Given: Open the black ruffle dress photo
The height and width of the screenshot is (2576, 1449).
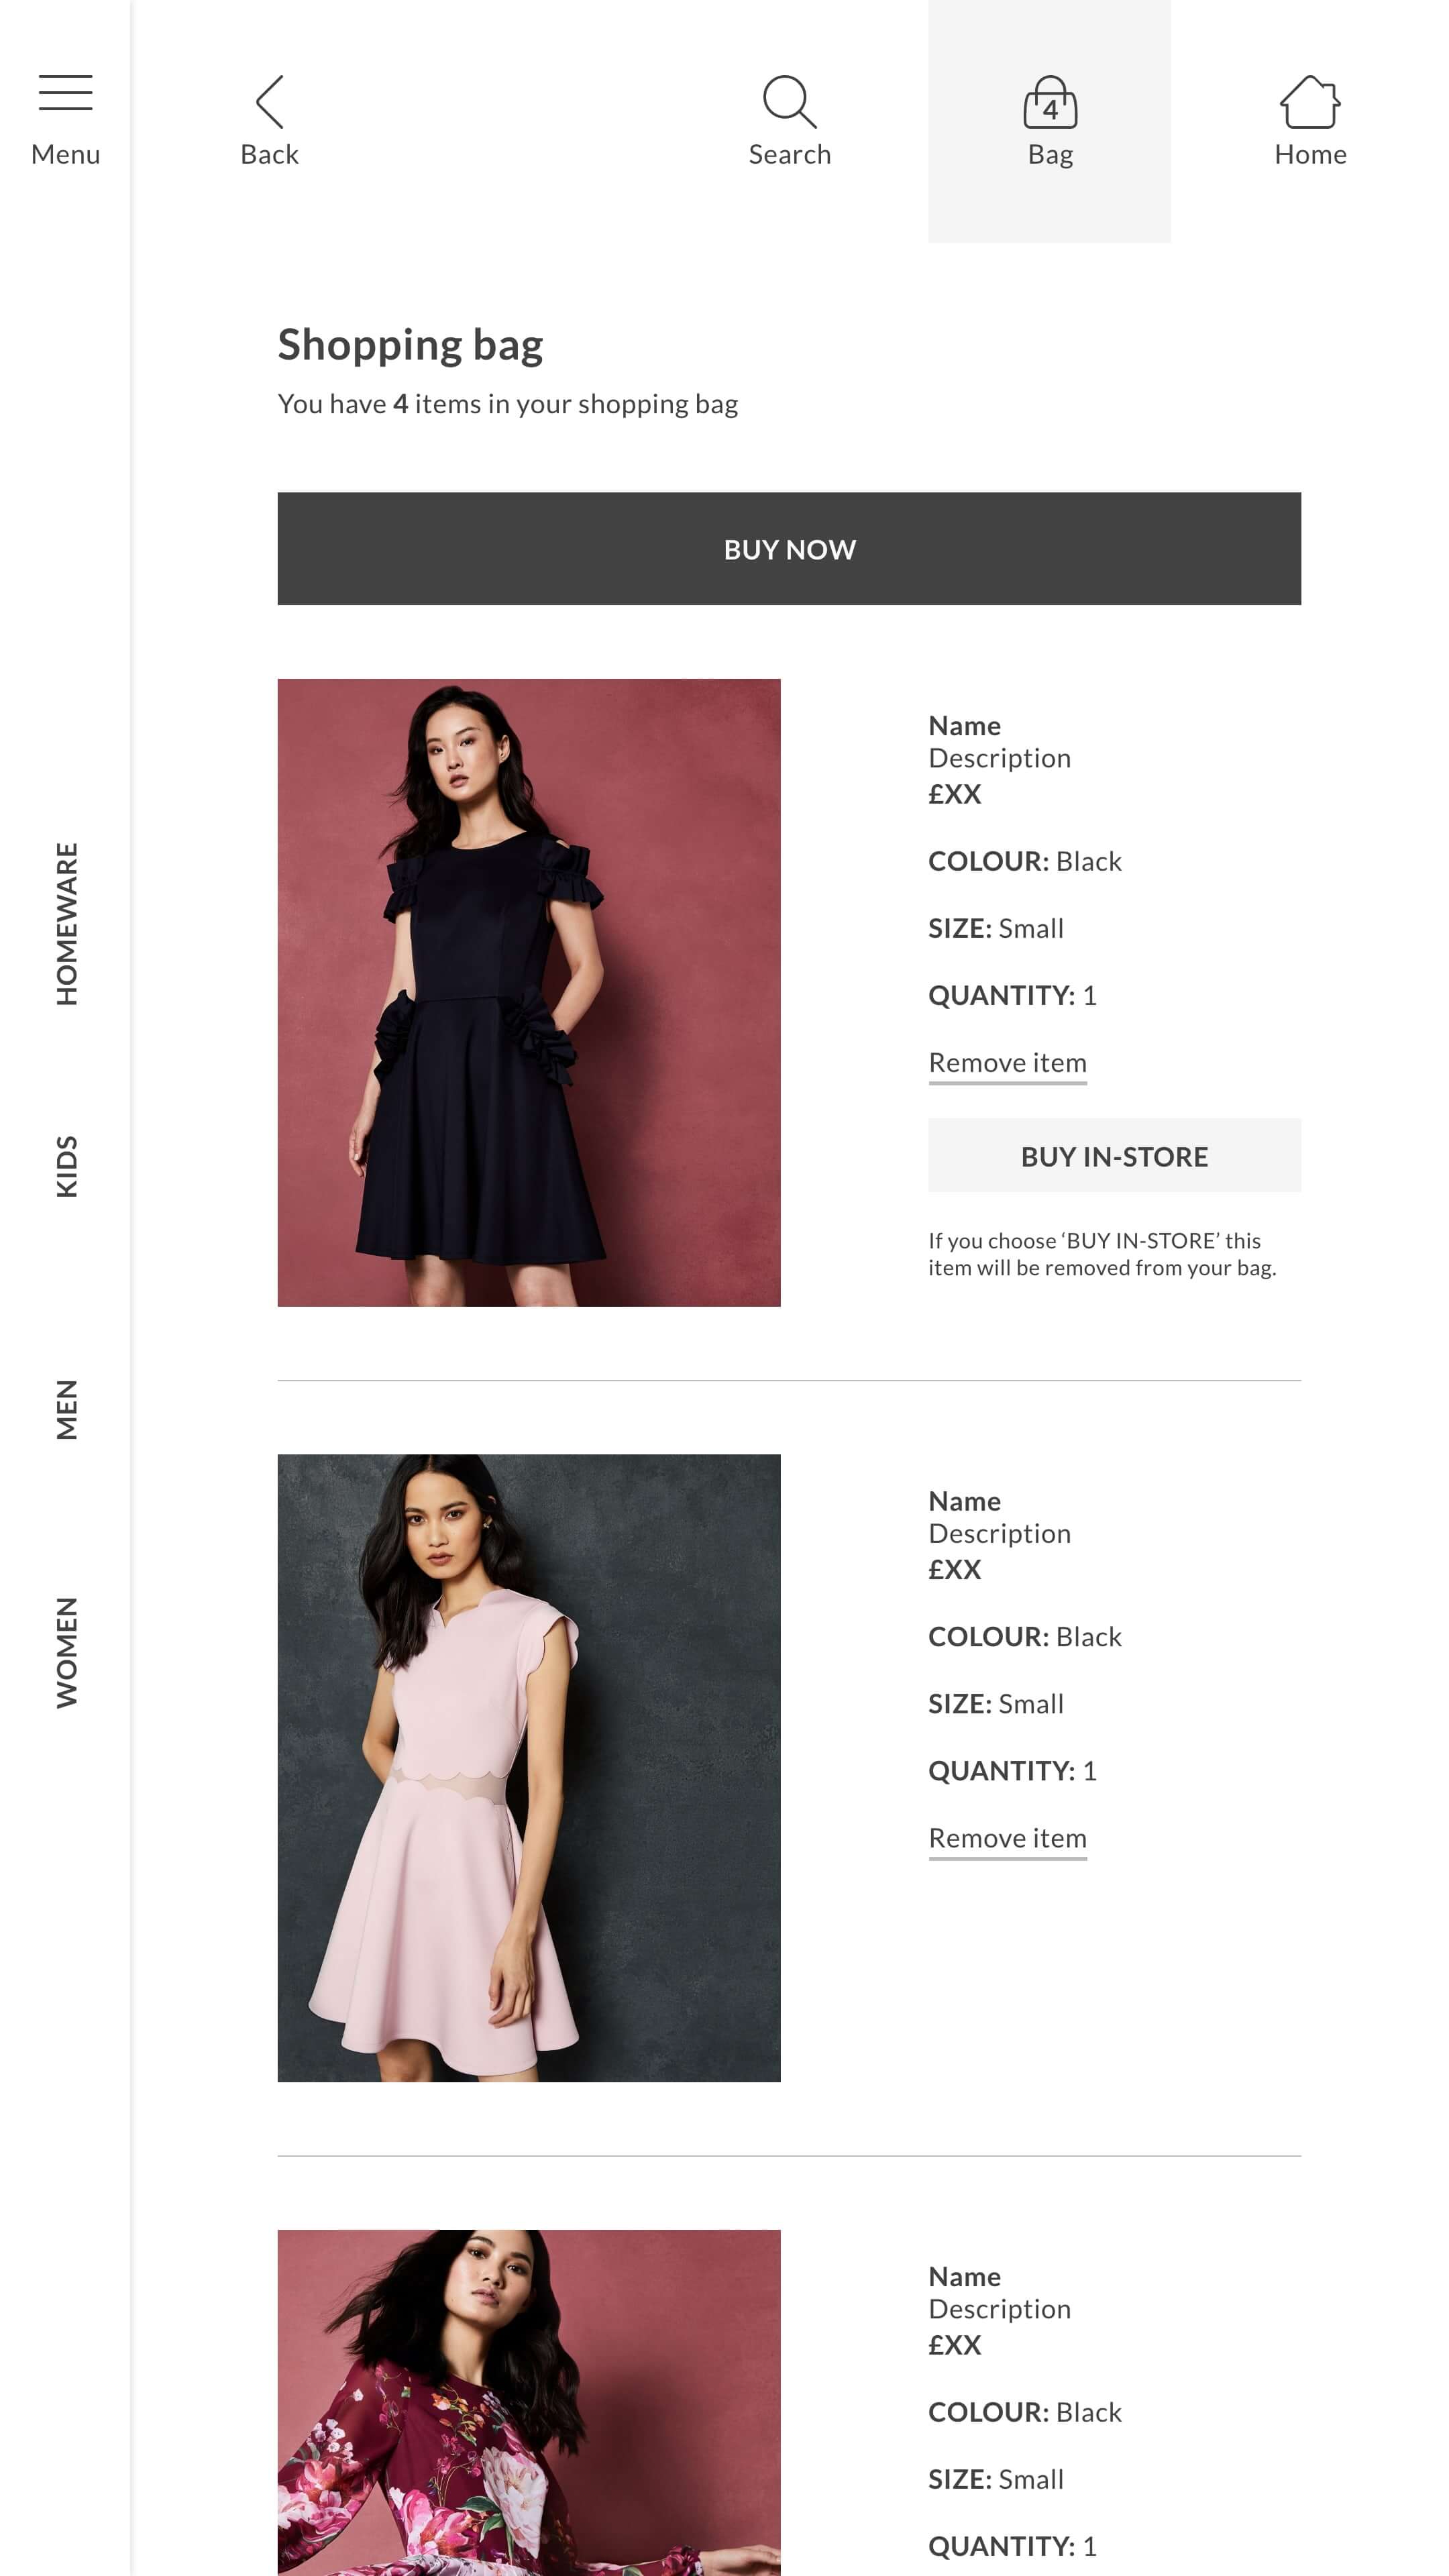Looking at the screenshot, I should 528,992.
